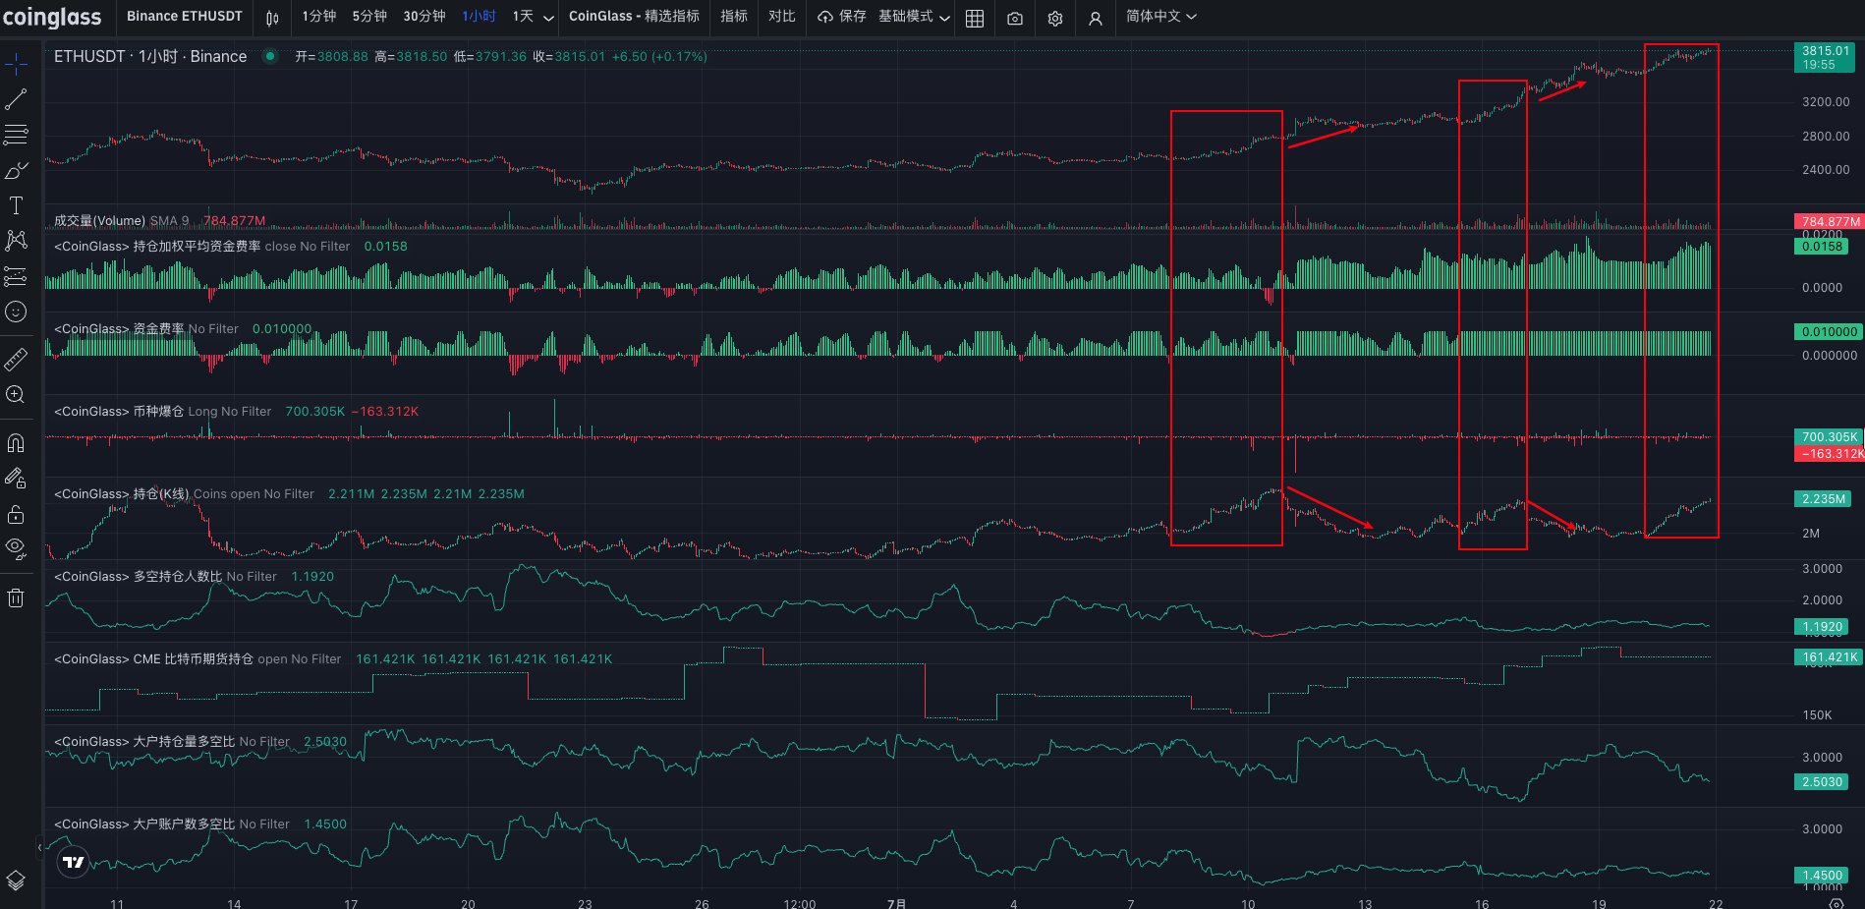The width and height of the screenshot is (1865, 909).
Task: Click the 784.877M volume axis label
Action: 1830,221
